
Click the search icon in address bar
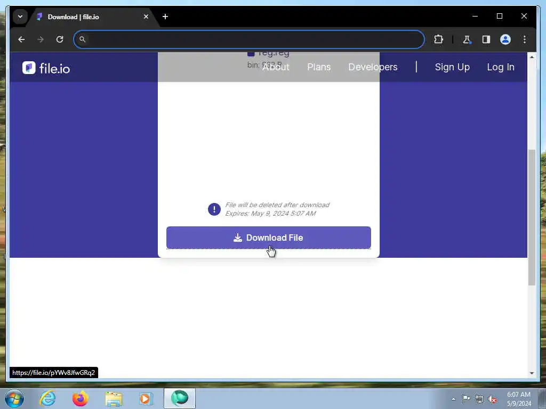[x=82, y=39]
